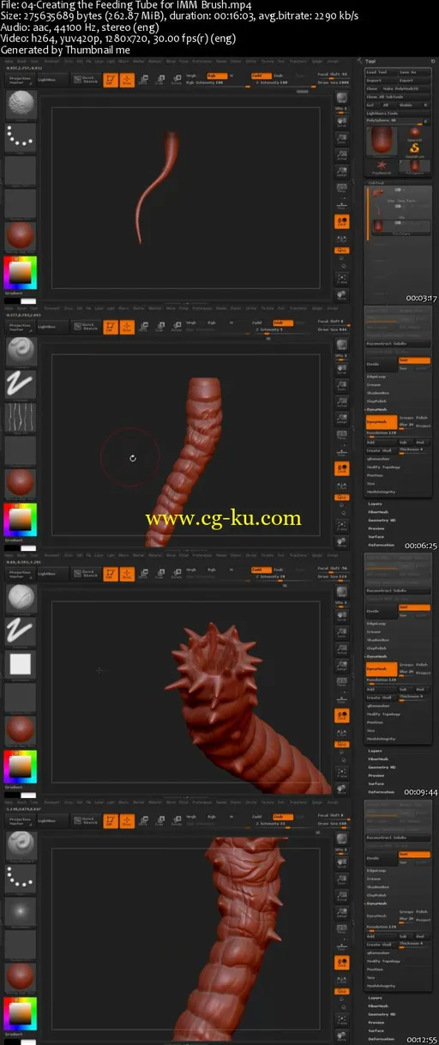Click BPR render sphere in 00:03:17 frame
This screenshot has width=439, height=1045.
(x=342, y=96)
